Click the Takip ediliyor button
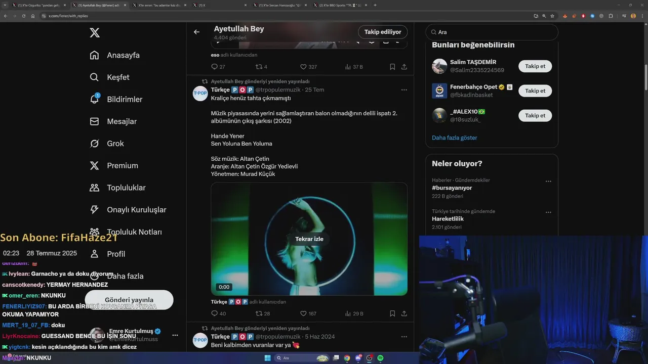The image size is (648, 364). click(383, 32)
